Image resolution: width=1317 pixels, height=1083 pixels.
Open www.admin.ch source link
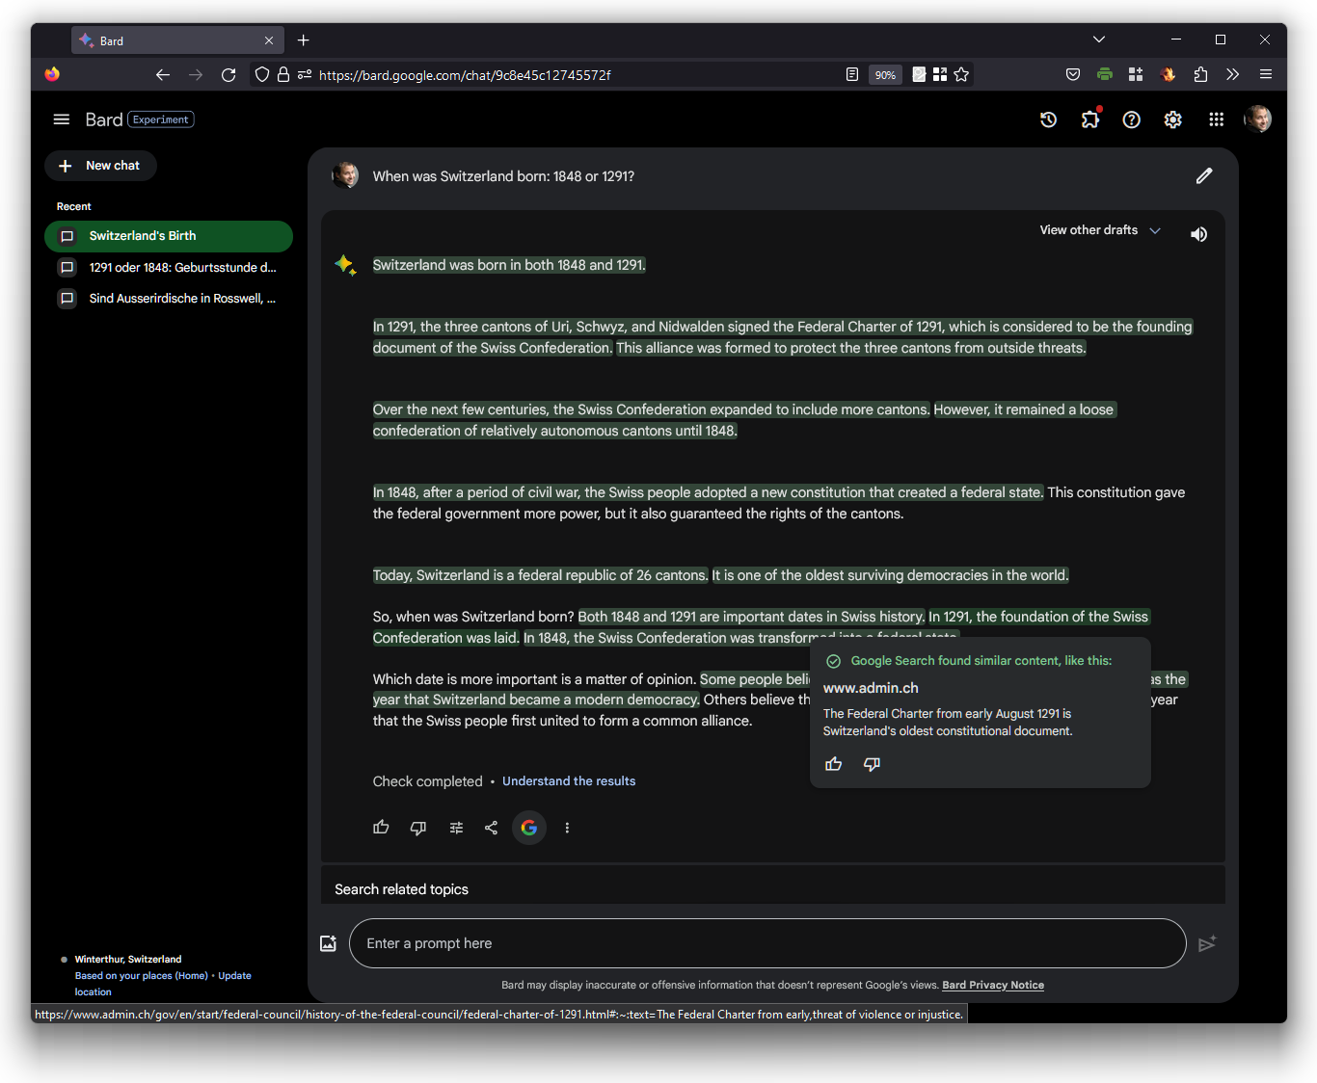(x=871, y=688)
